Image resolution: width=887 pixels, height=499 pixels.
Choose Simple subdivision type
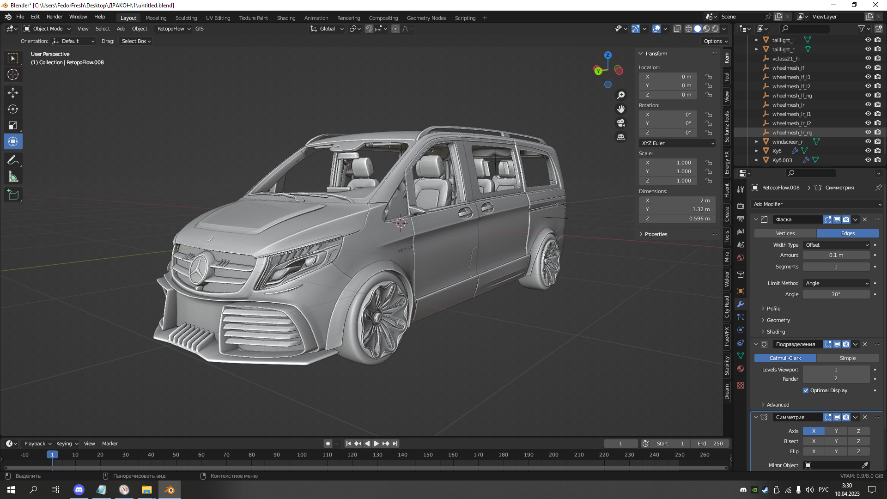click(848, 358)
